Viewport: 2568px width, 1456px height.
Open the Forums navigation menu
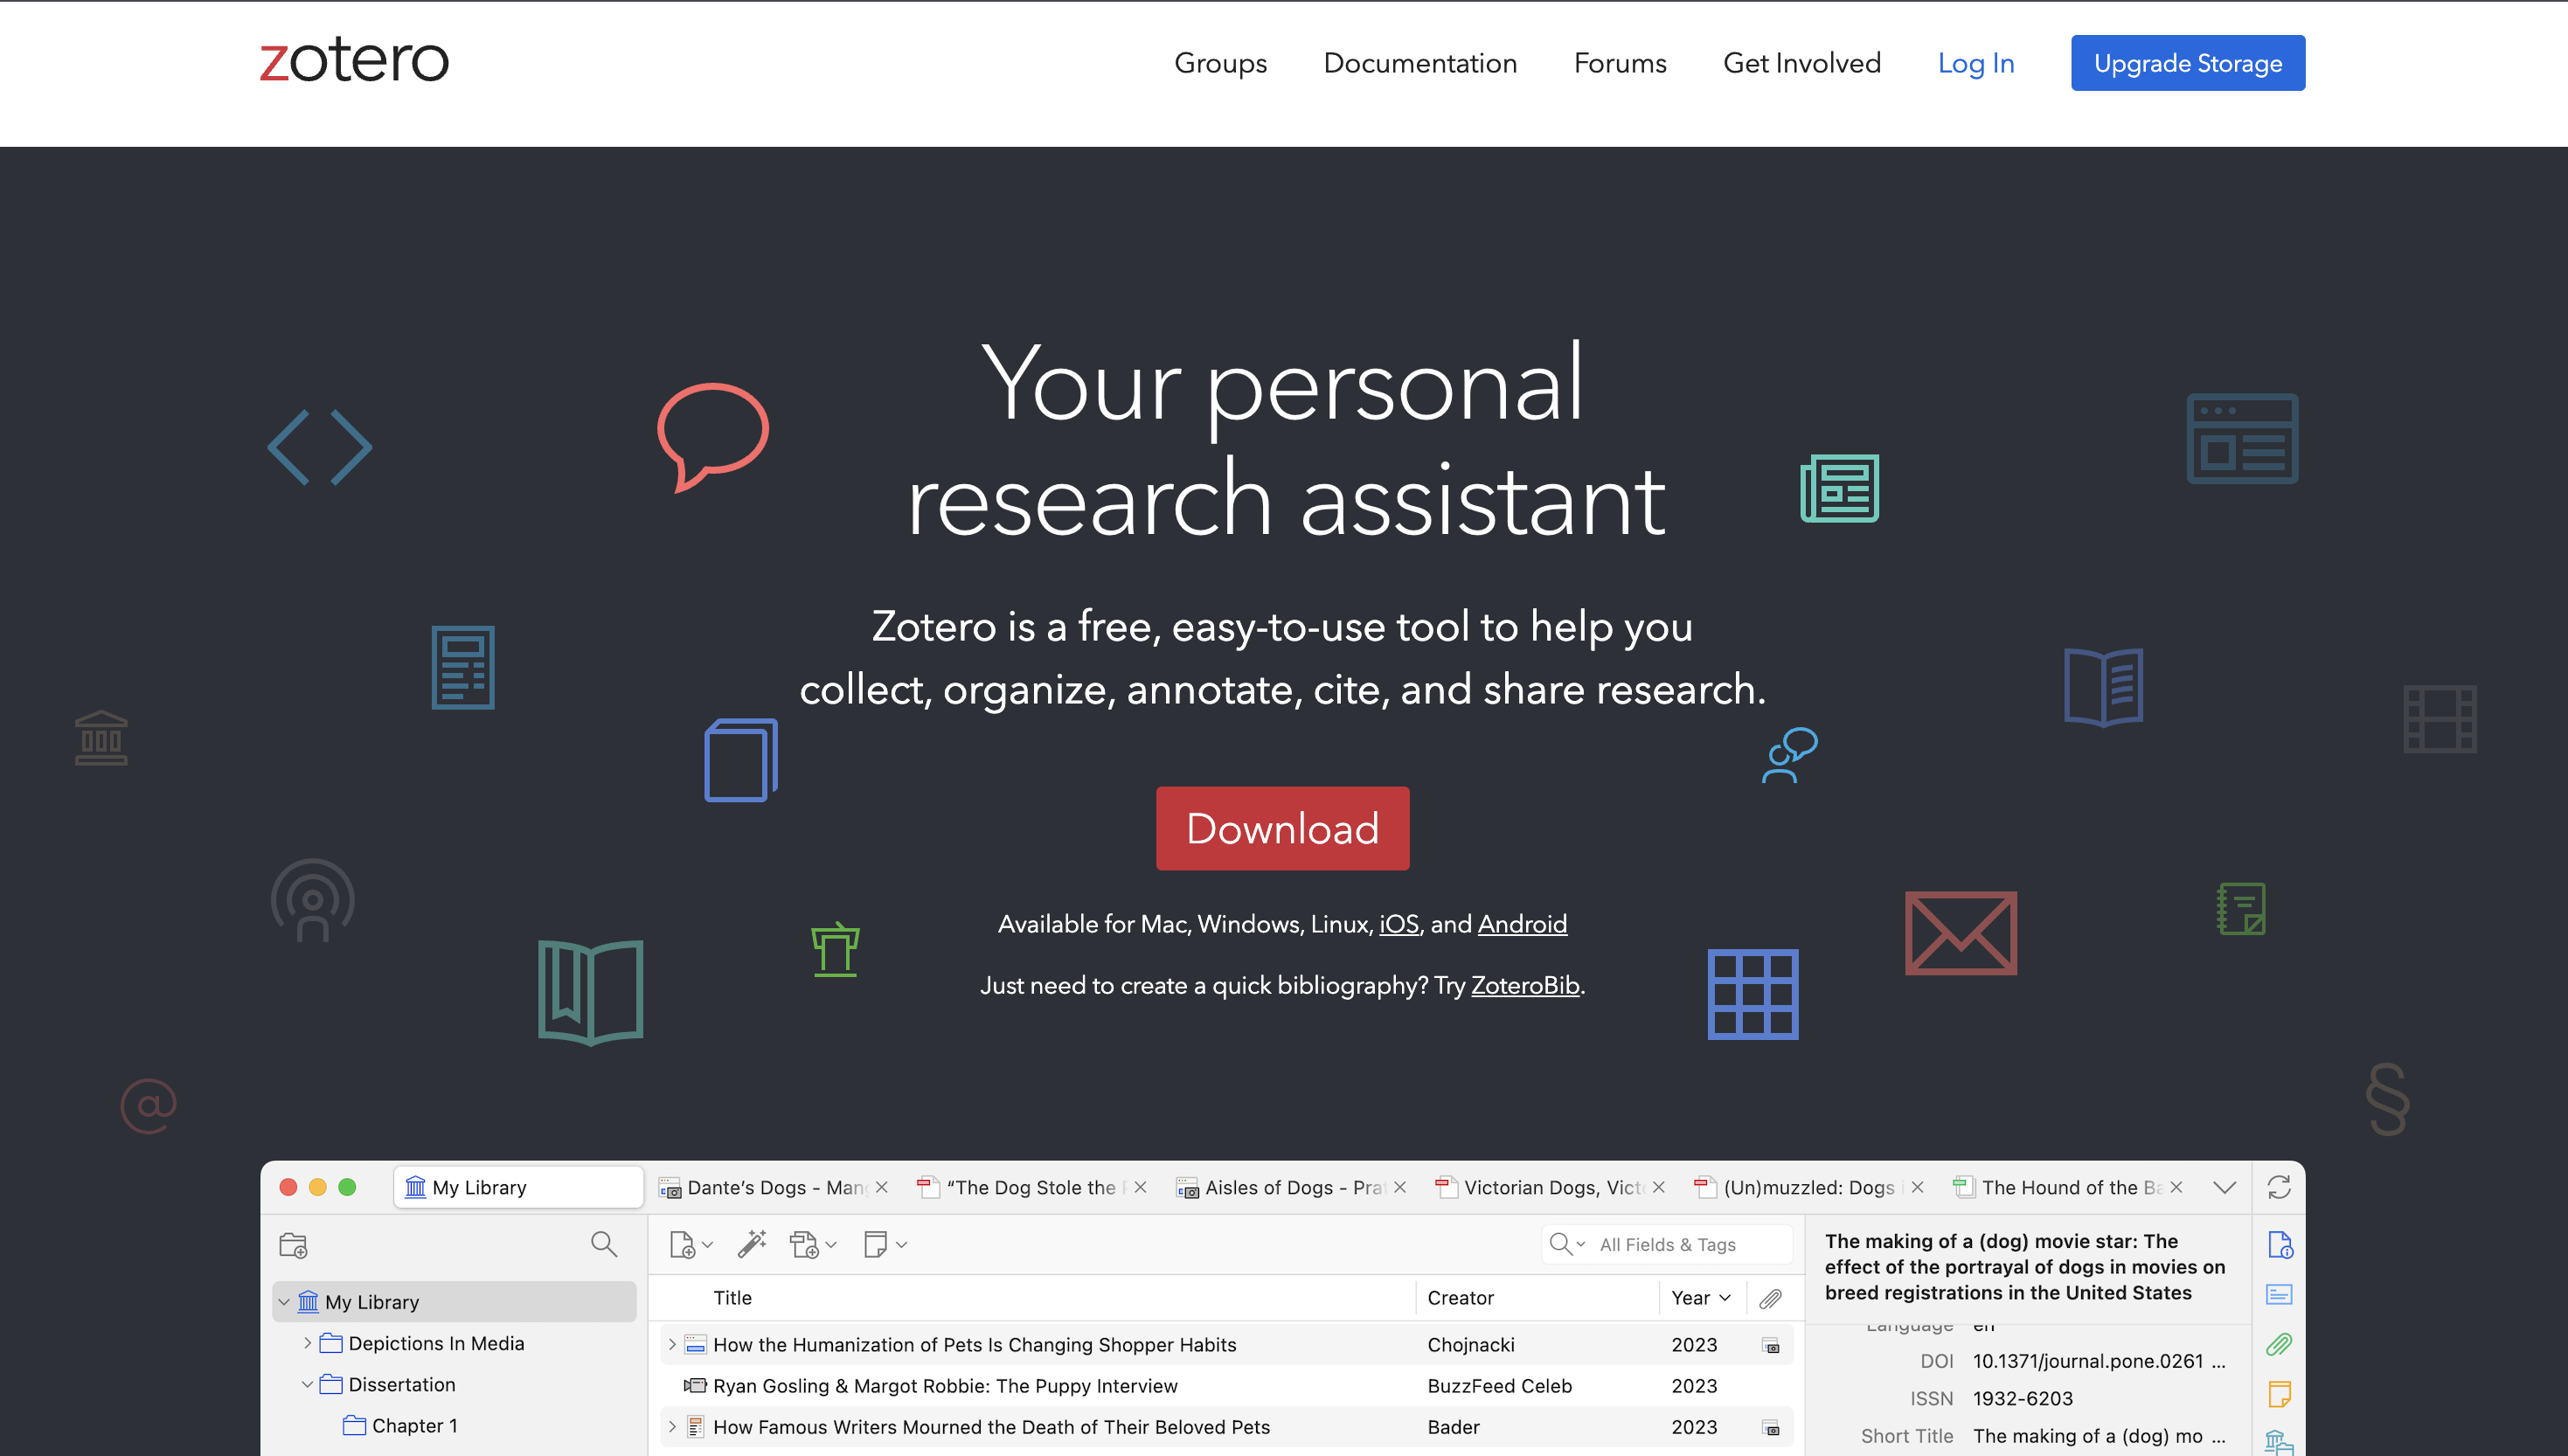coord(1620,63)
